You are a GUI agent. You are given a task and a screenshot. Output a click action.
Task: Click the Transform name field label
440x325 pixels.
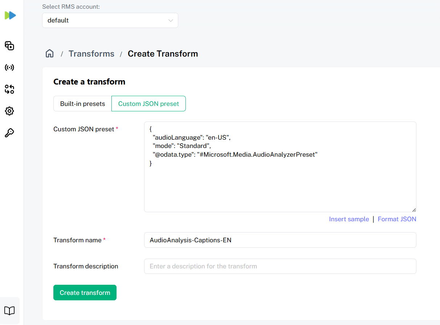[80, 240]
